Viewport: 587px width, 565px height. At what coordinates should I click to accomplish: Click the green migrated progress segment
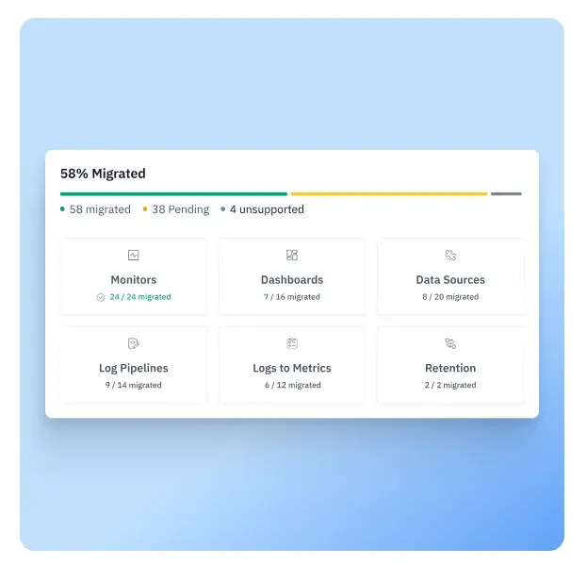coord(173,193)
